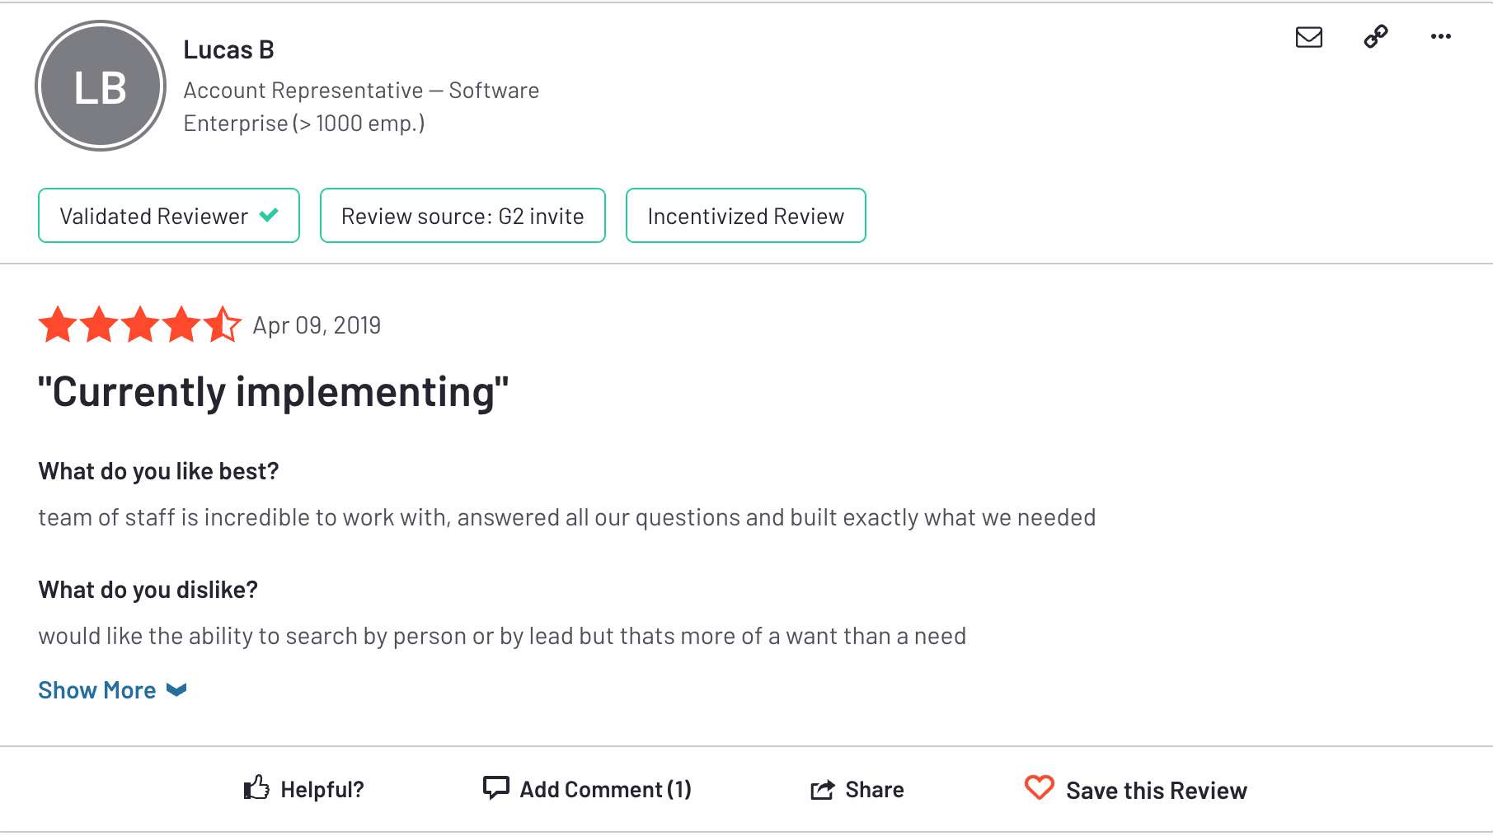The height and width of the screenshot is (836, 1493).
Task: Open the three-dot more options menu
Action: (1440, 37)
